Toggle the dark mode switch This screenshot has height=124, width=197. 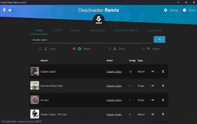pyautogui.click(x=11, y=10)
